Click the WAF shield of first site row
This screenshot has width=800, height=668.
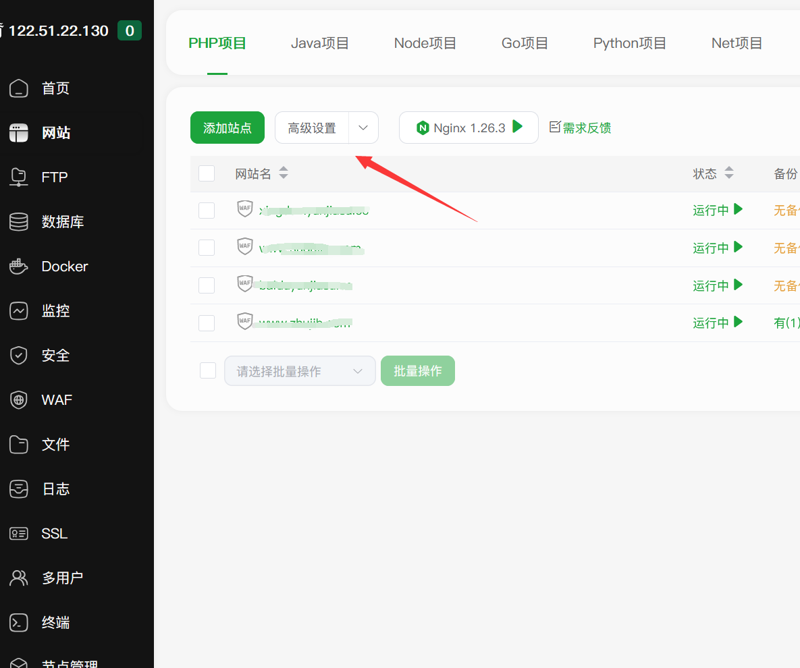tap(245, 208)
